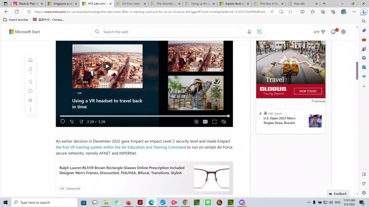
Task: Open the notifications bell
Action: click(x=333, y=32)
